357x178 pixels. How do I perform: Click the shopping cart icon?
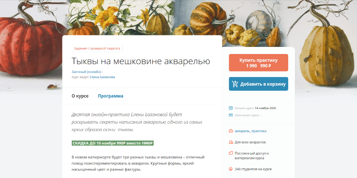235,84
